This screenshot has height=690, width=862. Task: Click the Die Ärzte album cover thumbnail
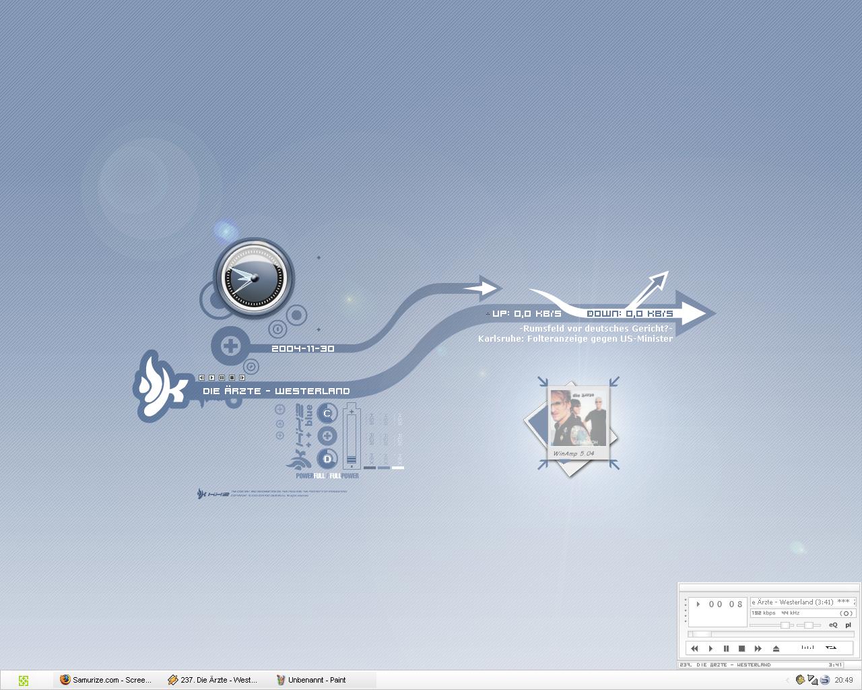pos(578,418)
